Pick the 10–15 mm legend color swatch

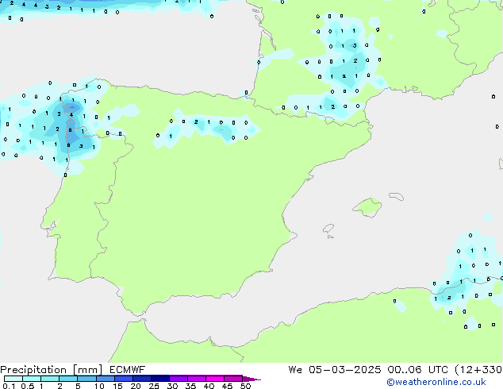tap(105, 379)
